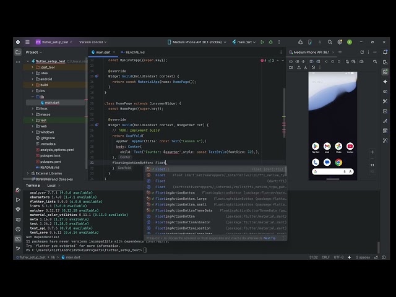Open Chrome app on emulator
Image resolution: width=396 pixels, height=297 pixels.
338,162
